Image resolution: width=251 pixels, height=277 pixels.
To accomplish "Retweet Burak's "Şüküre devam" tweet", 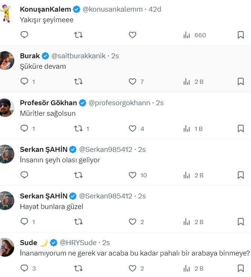I will point(78,82).
